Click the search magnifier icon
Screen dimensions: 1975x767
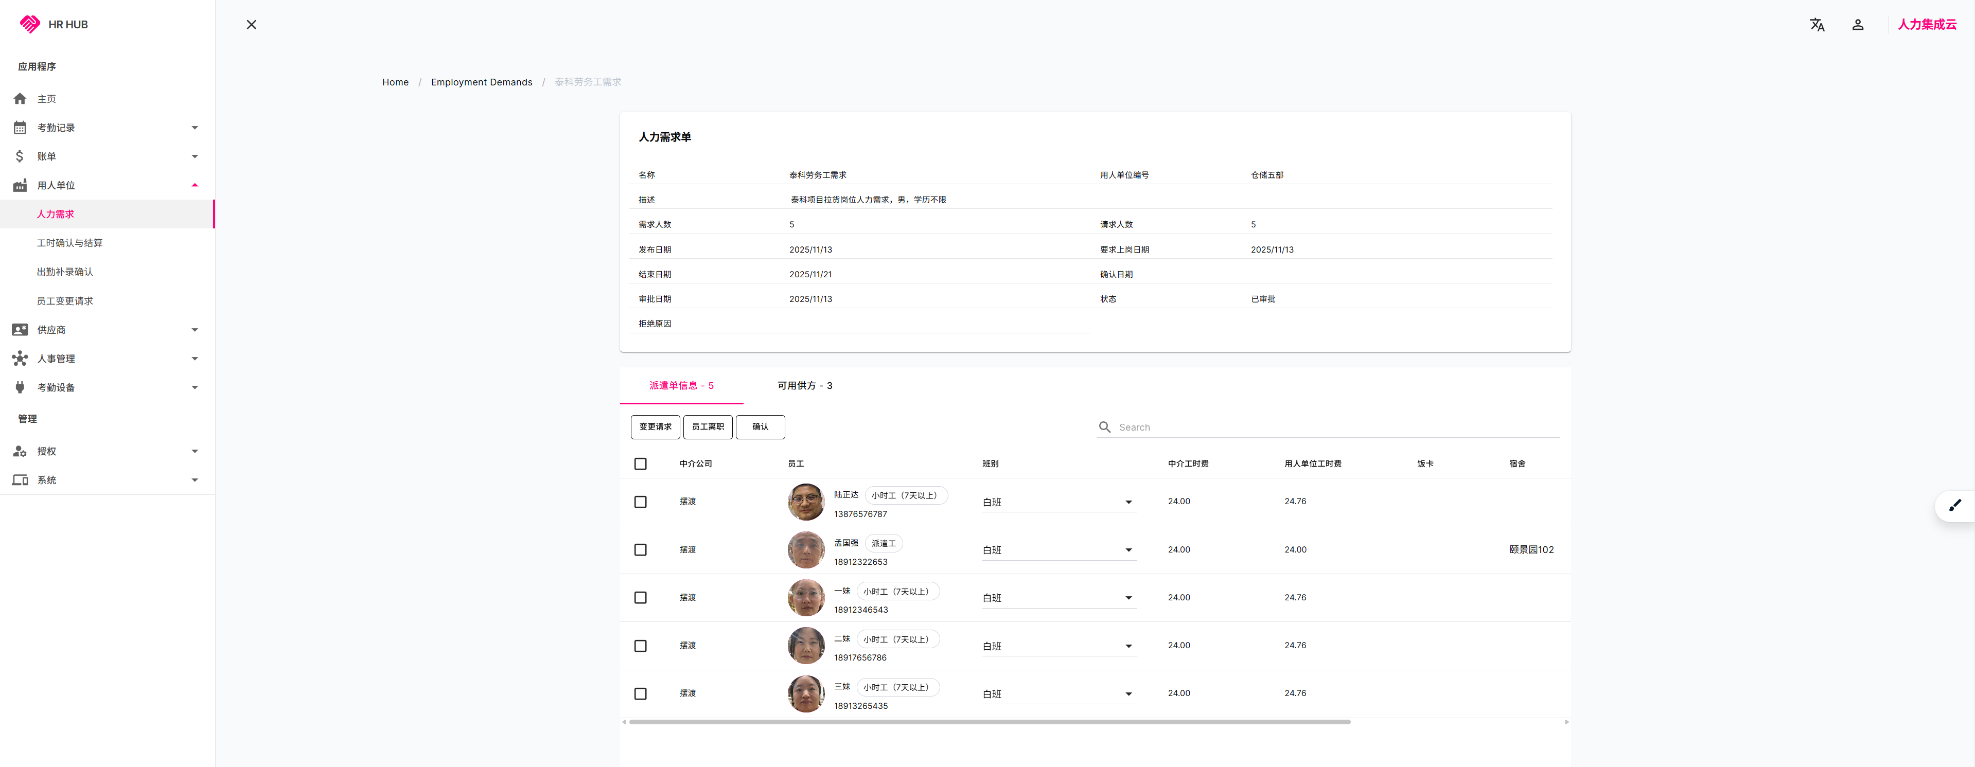click(1104, 427)
